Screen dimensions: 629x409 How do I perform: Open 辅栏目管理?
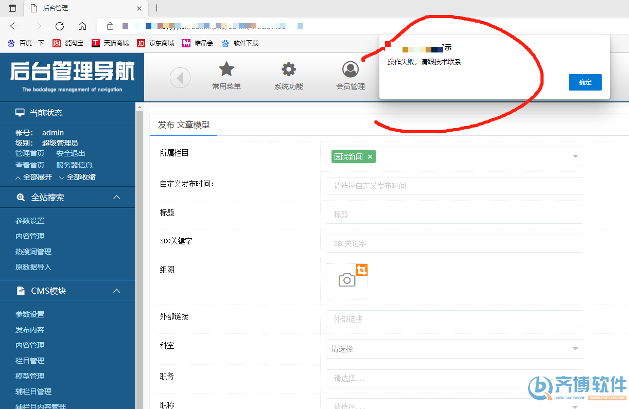coord(33,392)
